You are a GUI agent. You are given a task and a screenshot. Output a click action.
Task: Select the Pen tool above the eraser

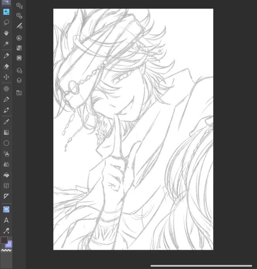tap(6, 56)
